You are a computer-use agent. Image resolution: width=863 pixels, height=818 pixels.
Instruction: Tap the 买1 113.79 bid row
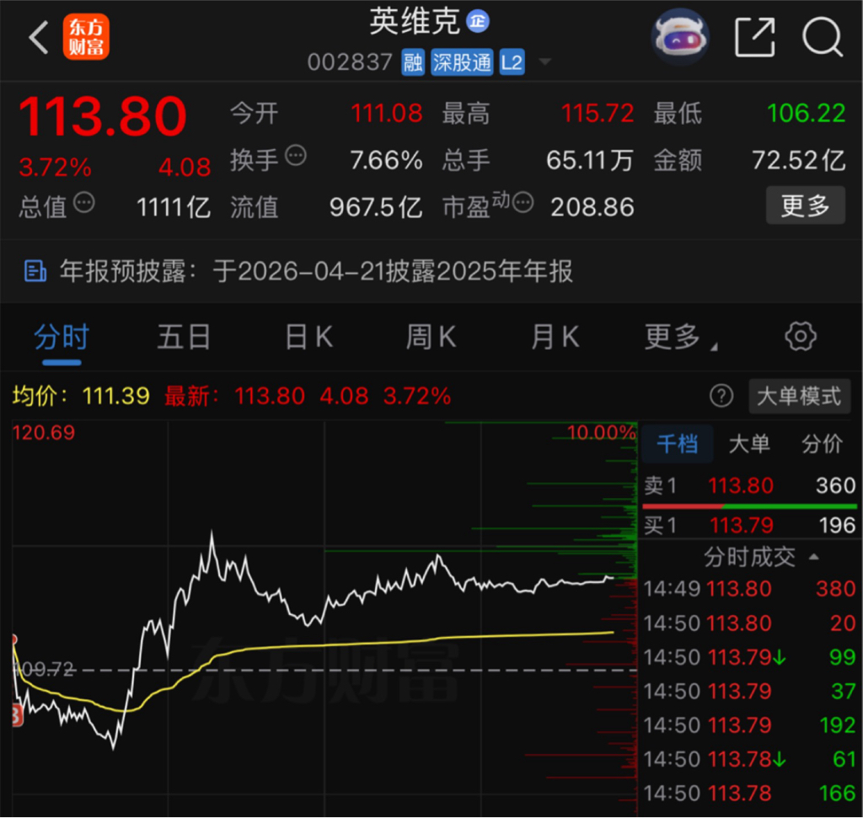tap(749, 526)
